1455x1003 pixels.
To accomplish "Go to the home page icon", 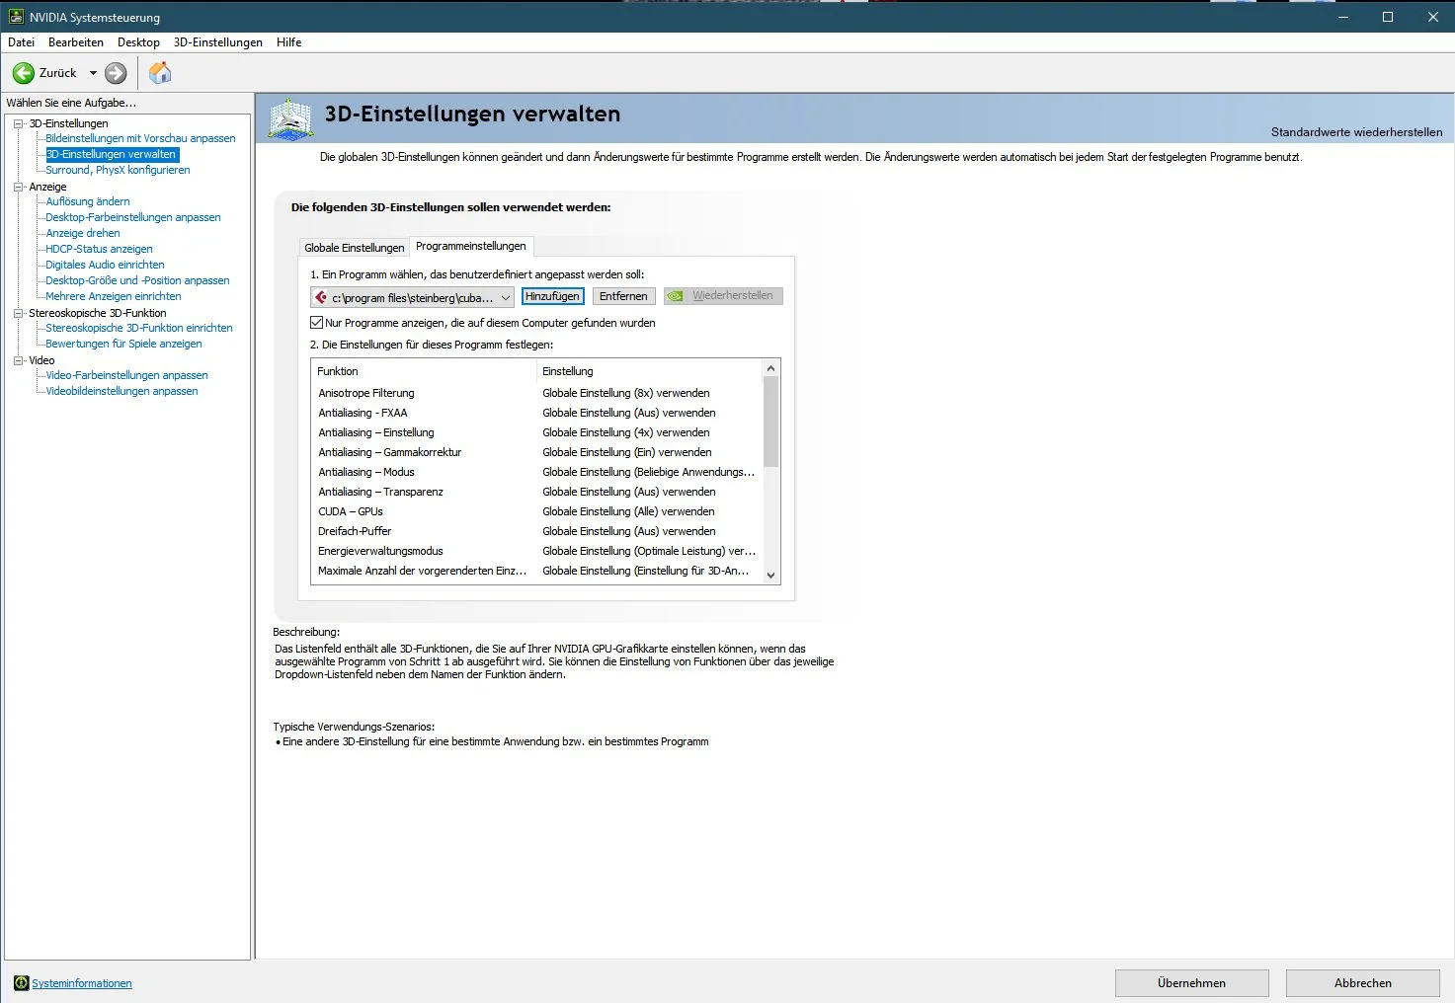I will point(160,73).
